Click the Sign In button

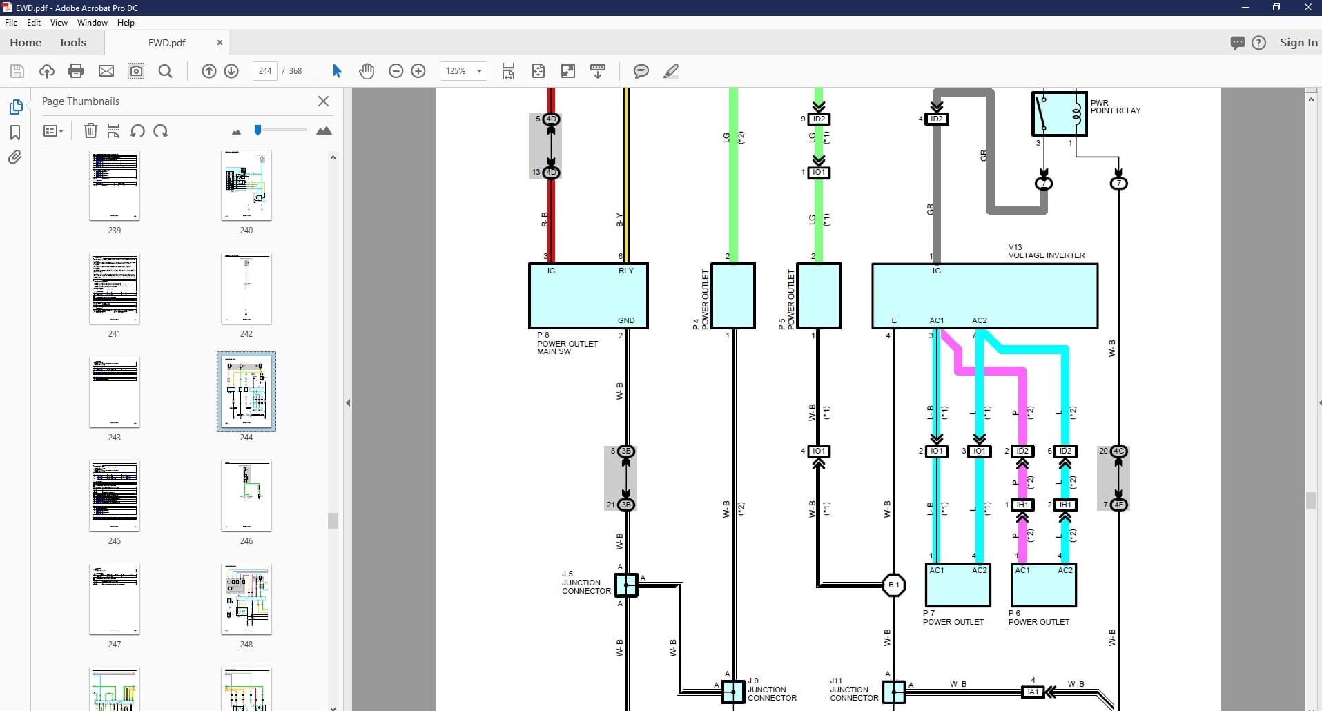(1298, 43)
